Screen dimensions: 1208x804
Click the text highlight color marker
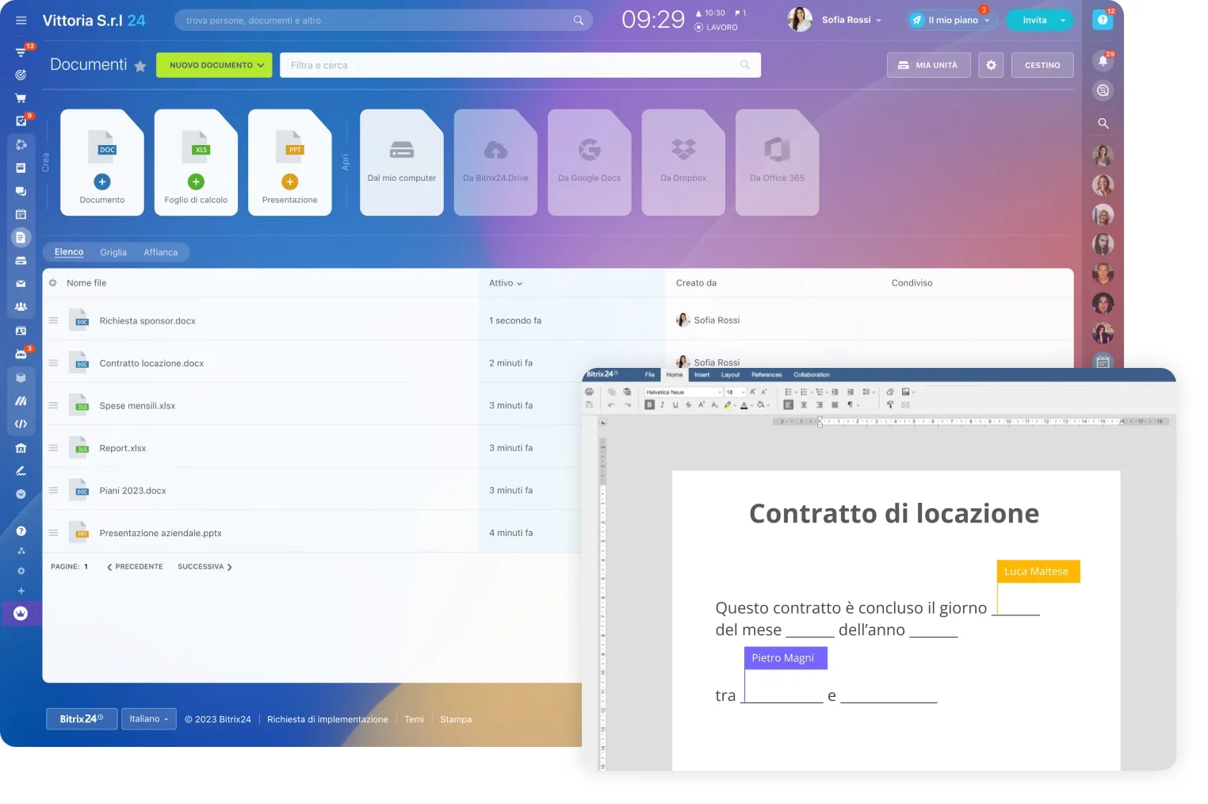click(x=728, y=405)
